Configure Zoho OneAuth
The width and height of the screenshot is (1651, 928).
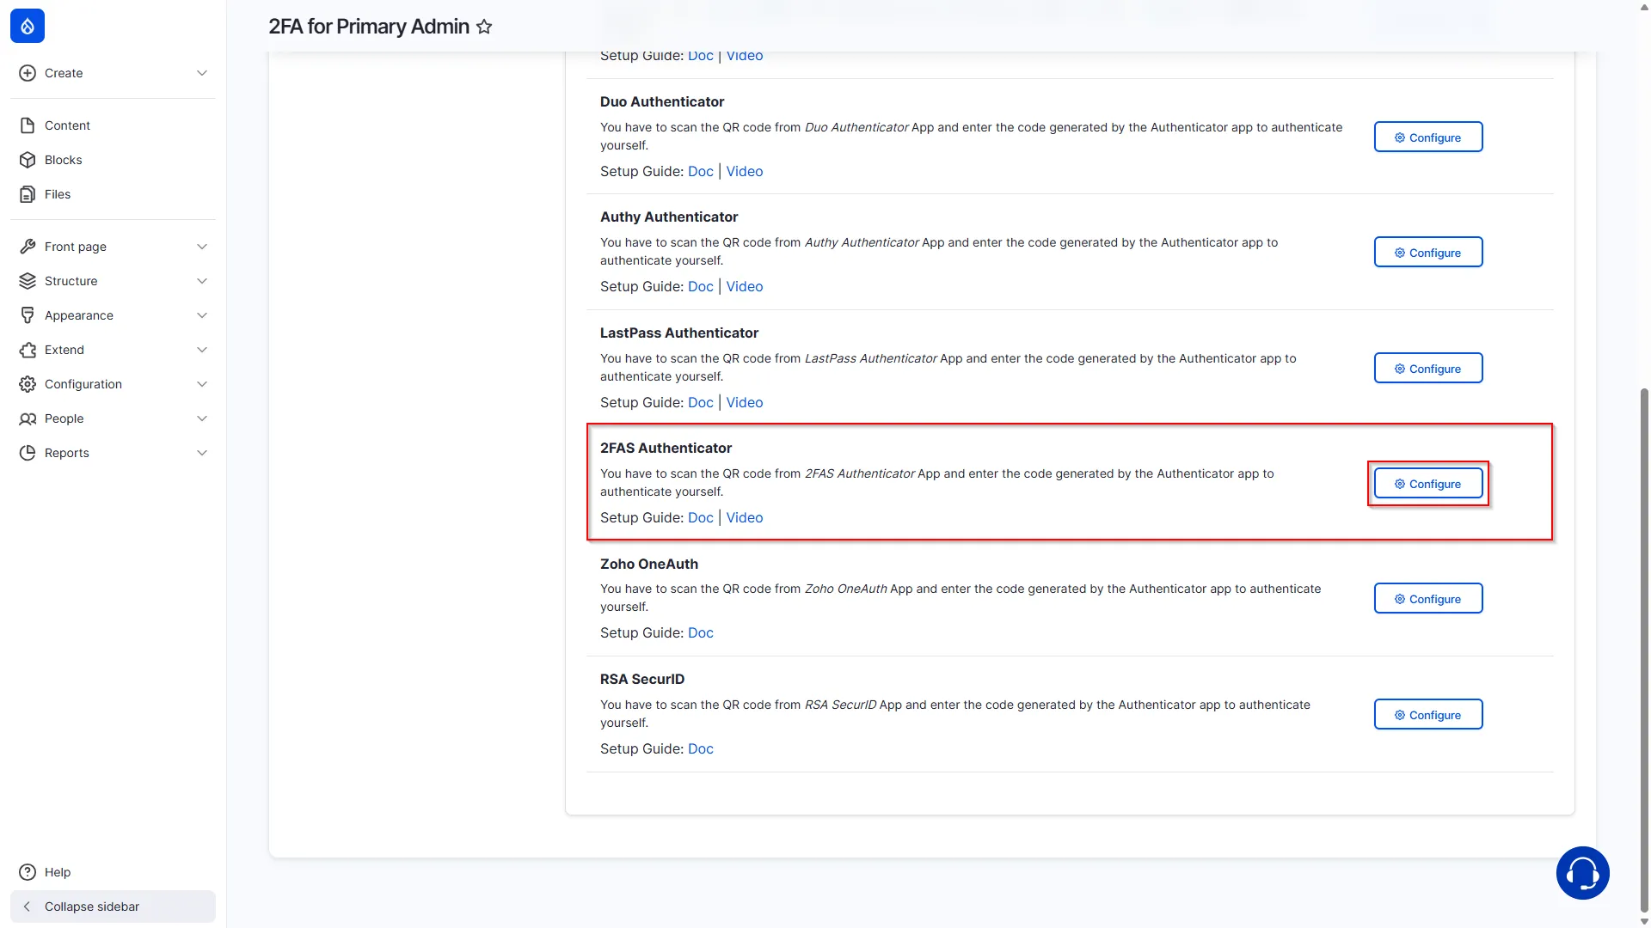click(x=1427, y=599)
